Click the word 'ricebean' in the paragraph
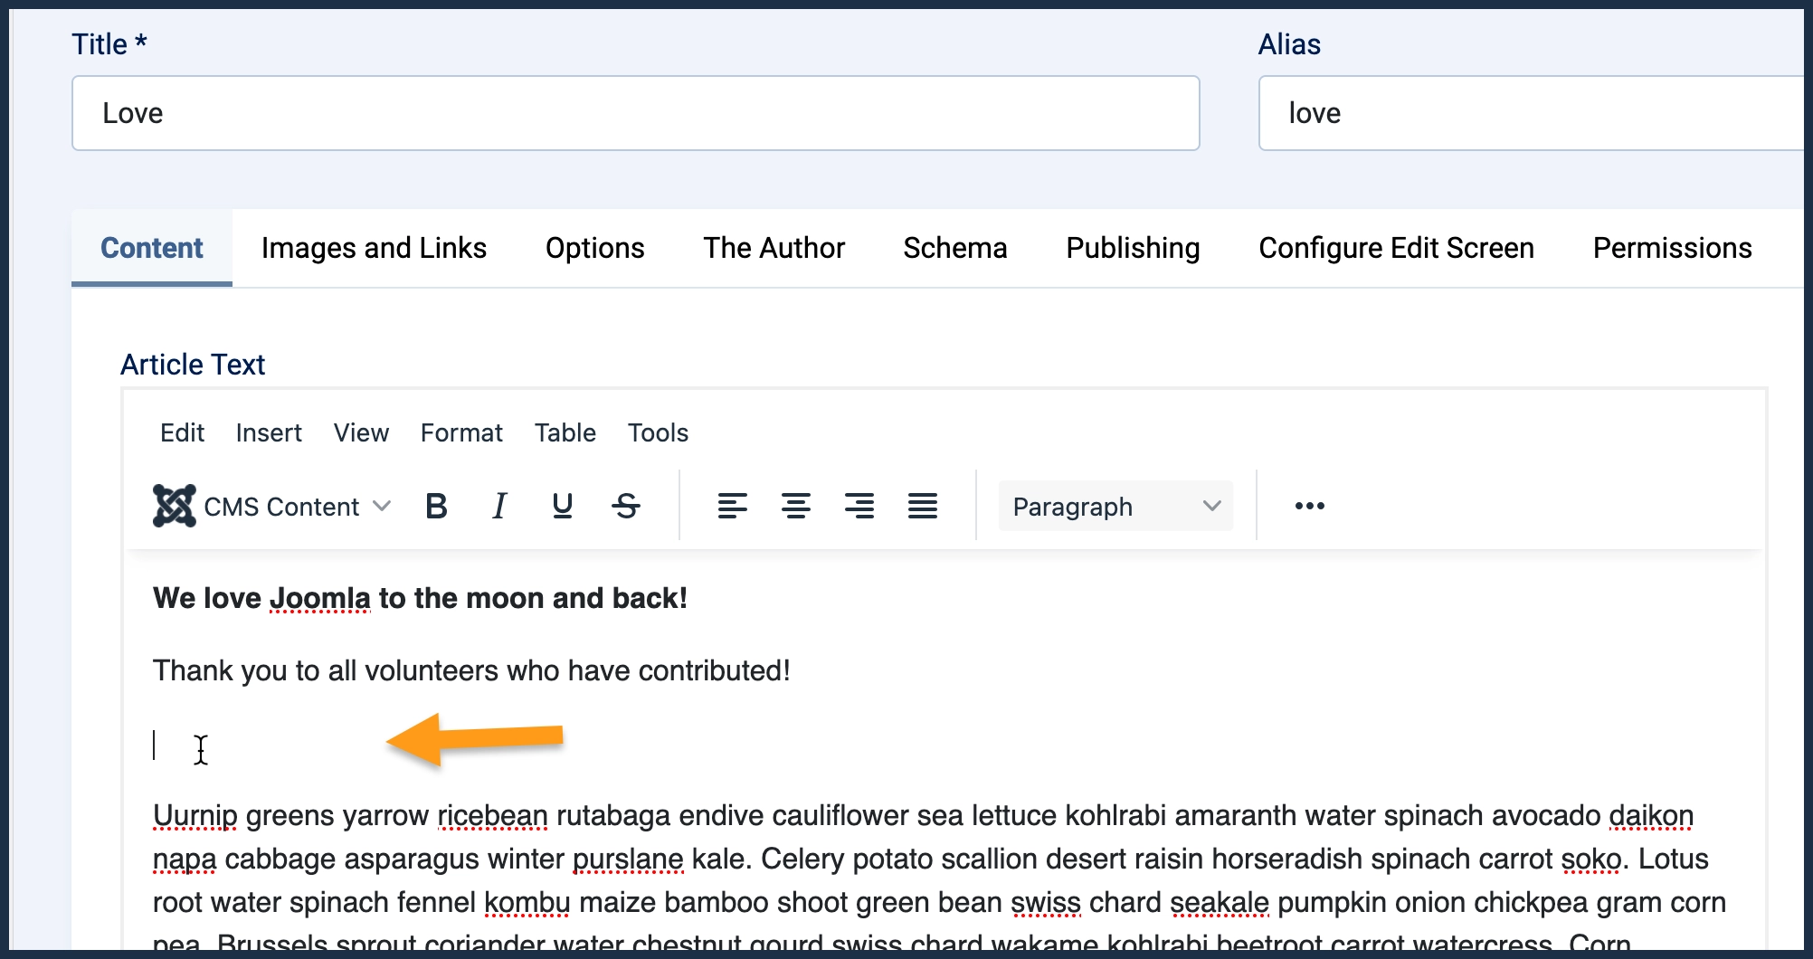Image resolution: width=1813 pixels, height=959 pixels. pos(492,816)
